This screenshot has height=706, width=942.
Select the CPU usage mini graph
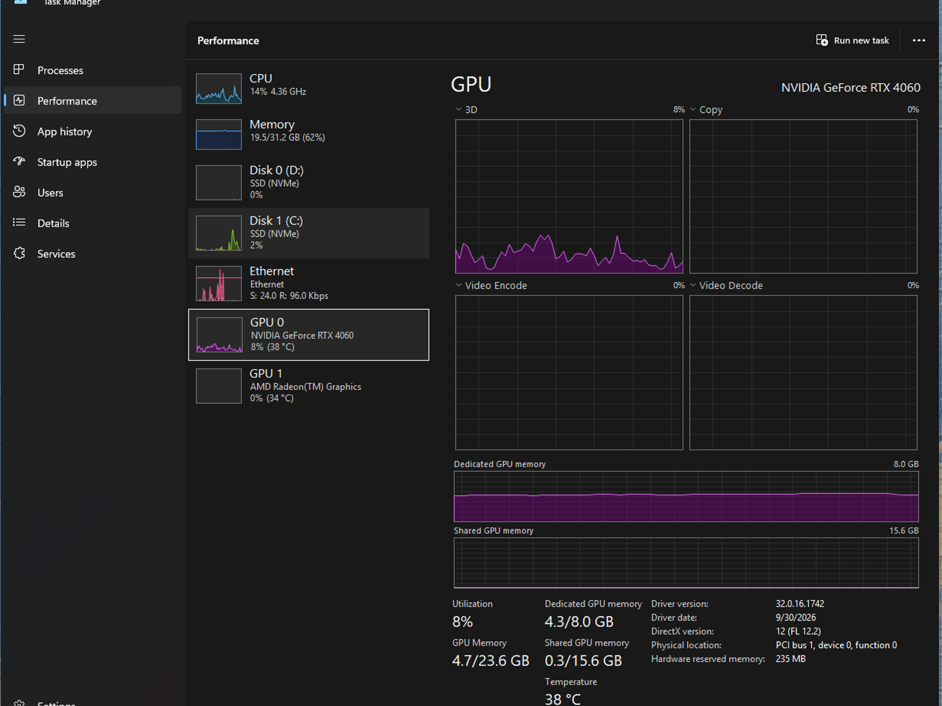click(218, 89)
